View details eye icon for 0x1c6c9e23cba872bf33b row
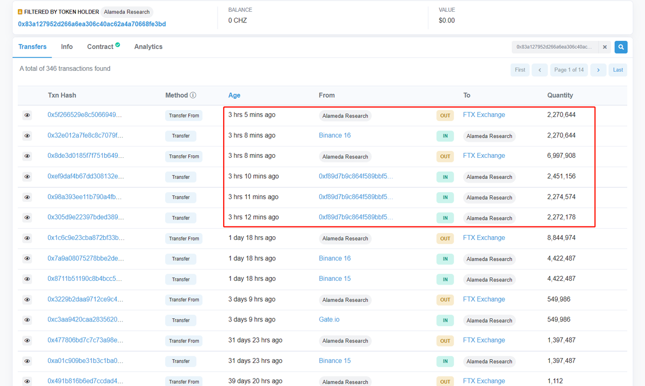 click(x=27, y=238)
